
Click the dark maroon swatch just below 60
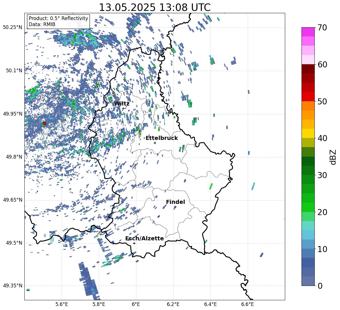308,69
